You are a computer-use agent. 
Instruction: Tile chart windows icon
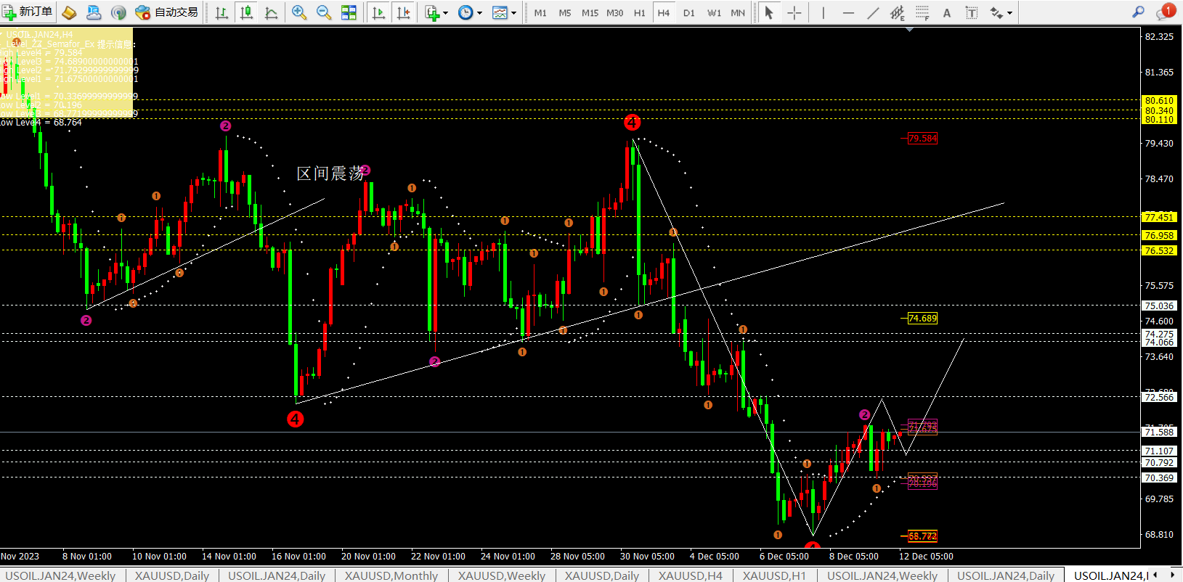click(x=349, y=12)
